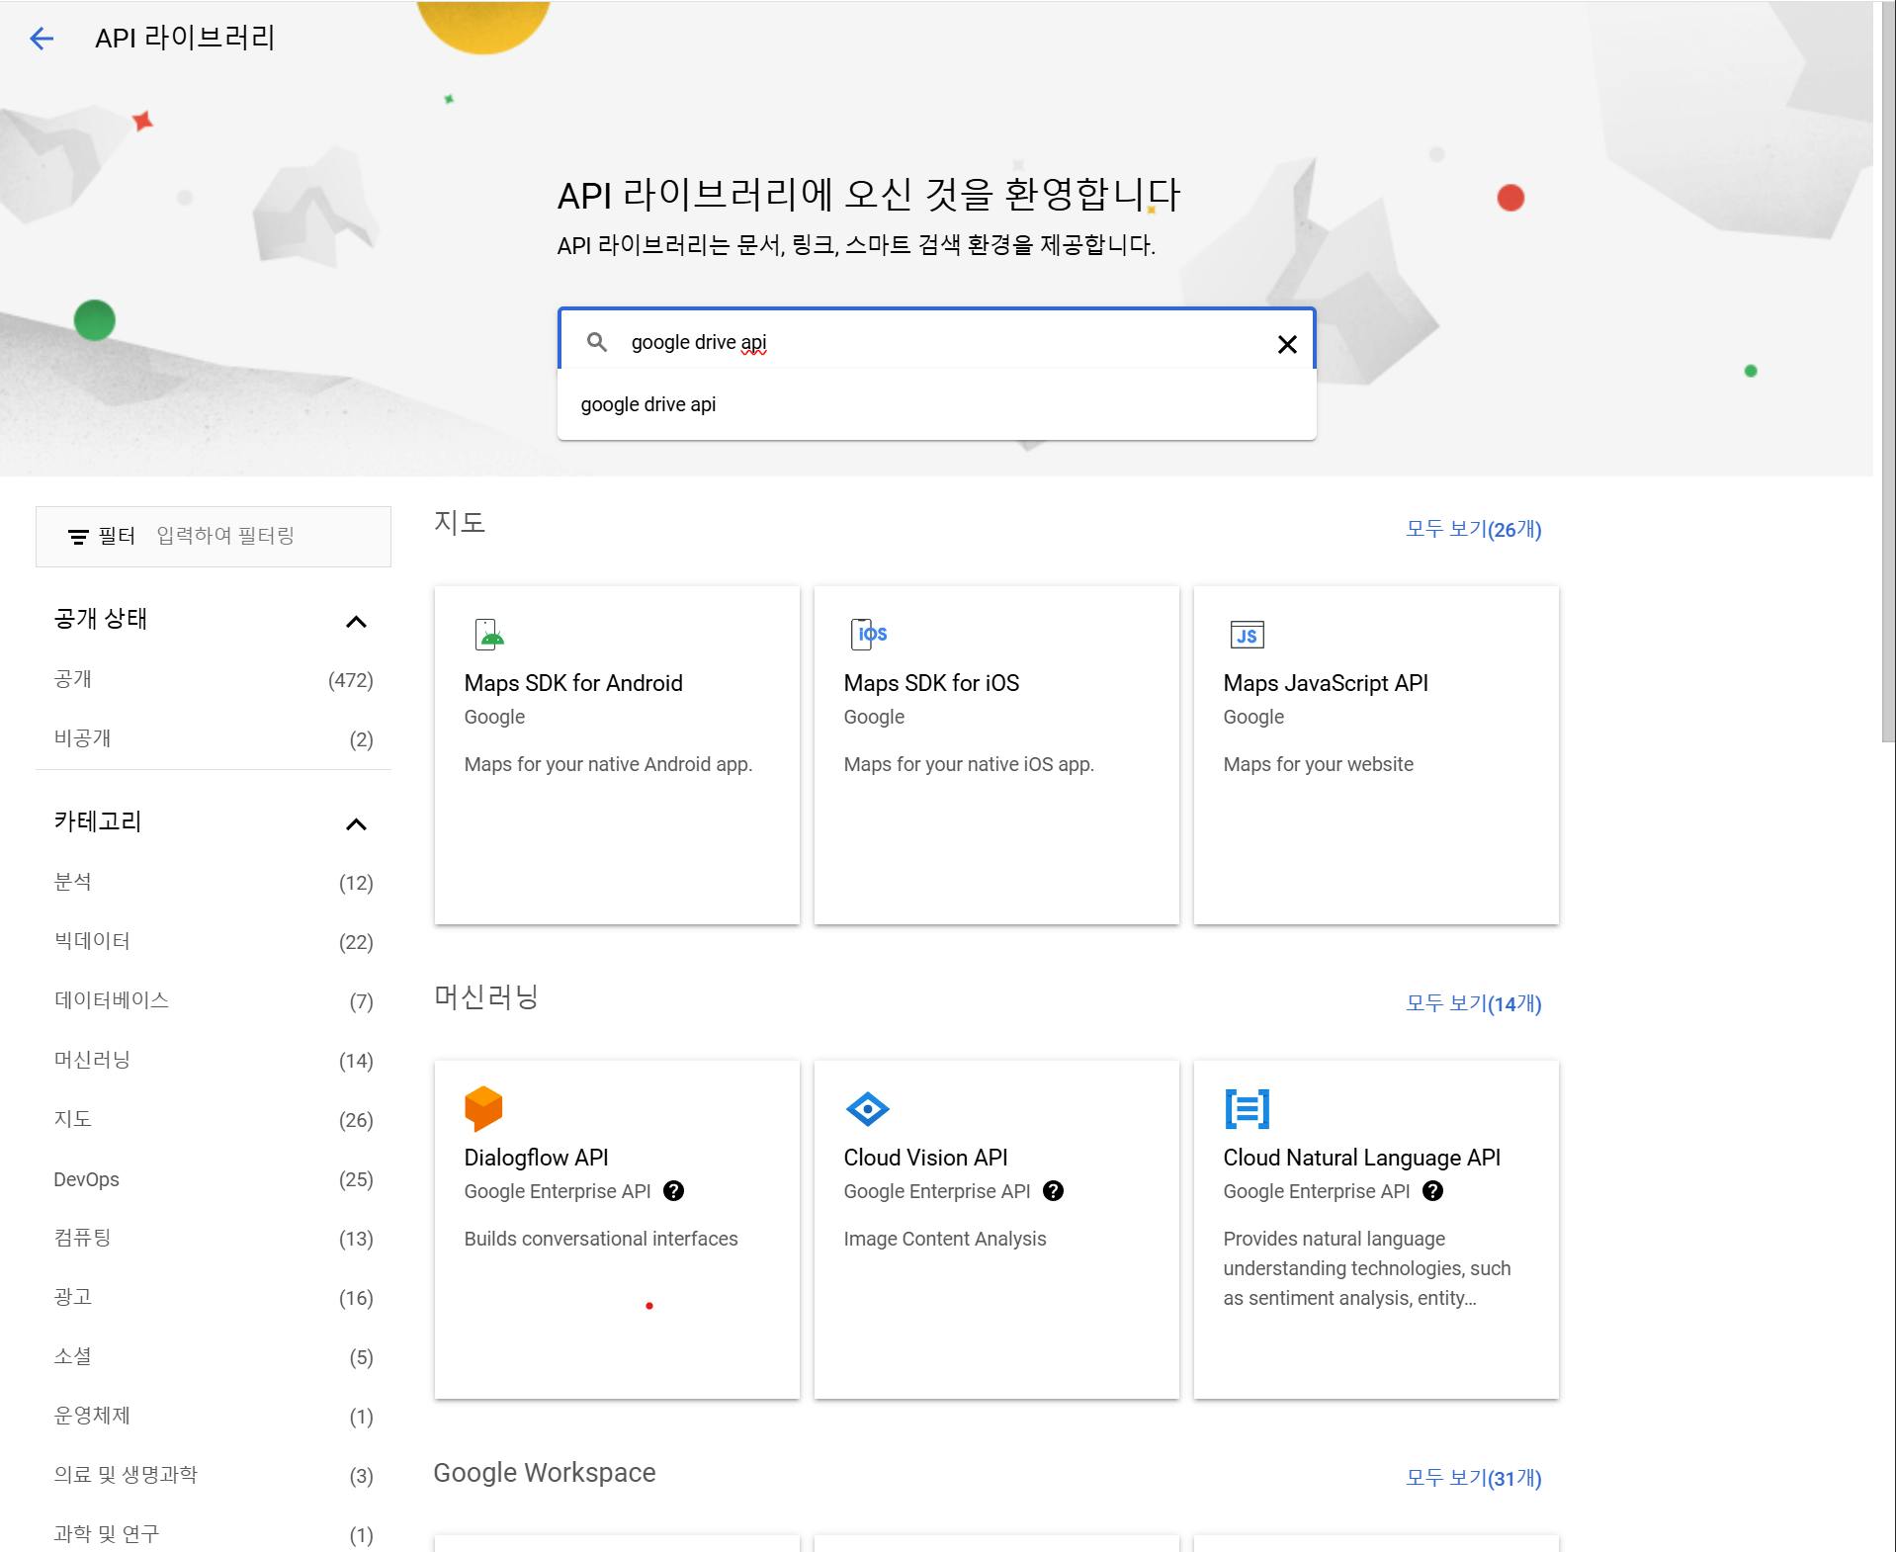1896x1552 pixels.
Task: View all 31 Google Workspace APIs
Action: (x=1474, y=1478)
